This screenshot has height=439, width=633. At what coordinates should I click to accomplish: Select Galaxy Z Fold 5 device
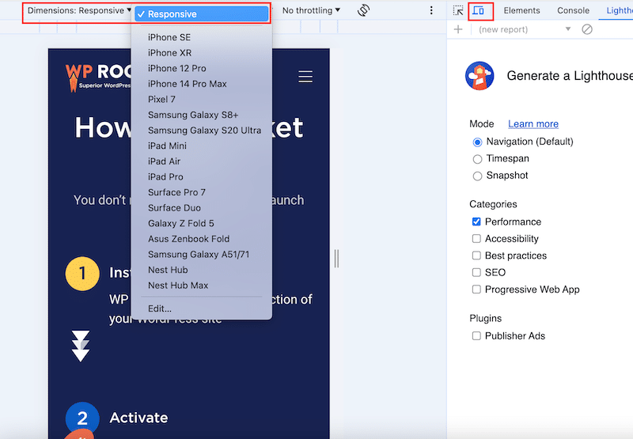181,224
